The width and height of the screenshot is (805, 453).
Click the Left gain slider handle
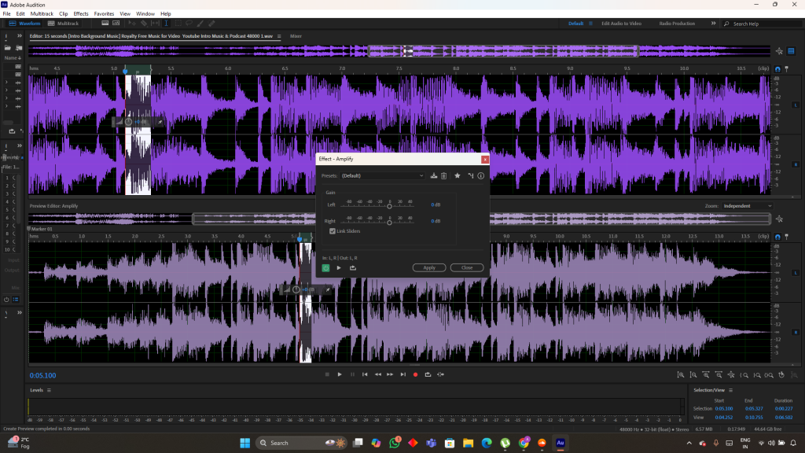[389, 206]
